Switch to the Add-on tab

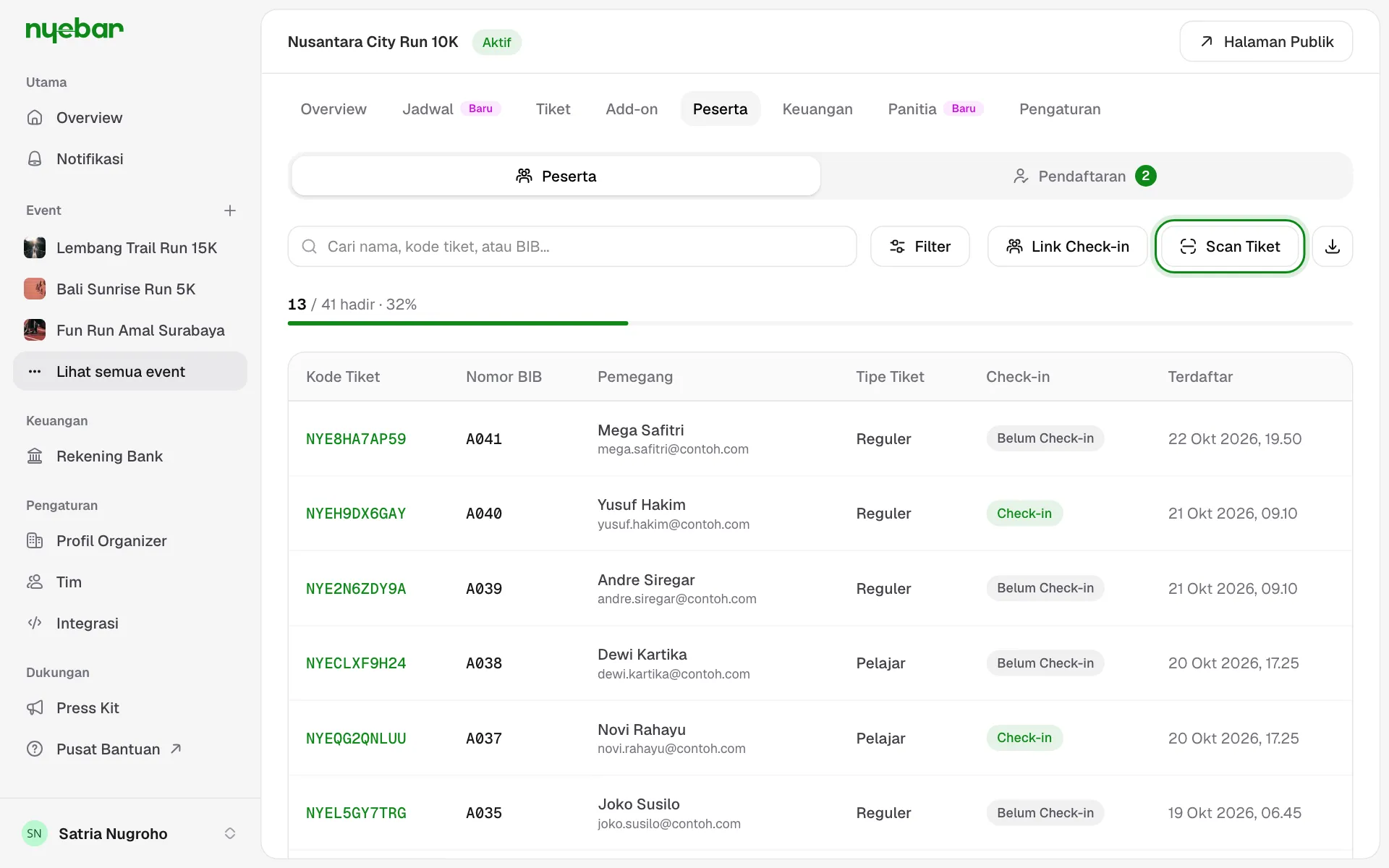pos(632,109)
